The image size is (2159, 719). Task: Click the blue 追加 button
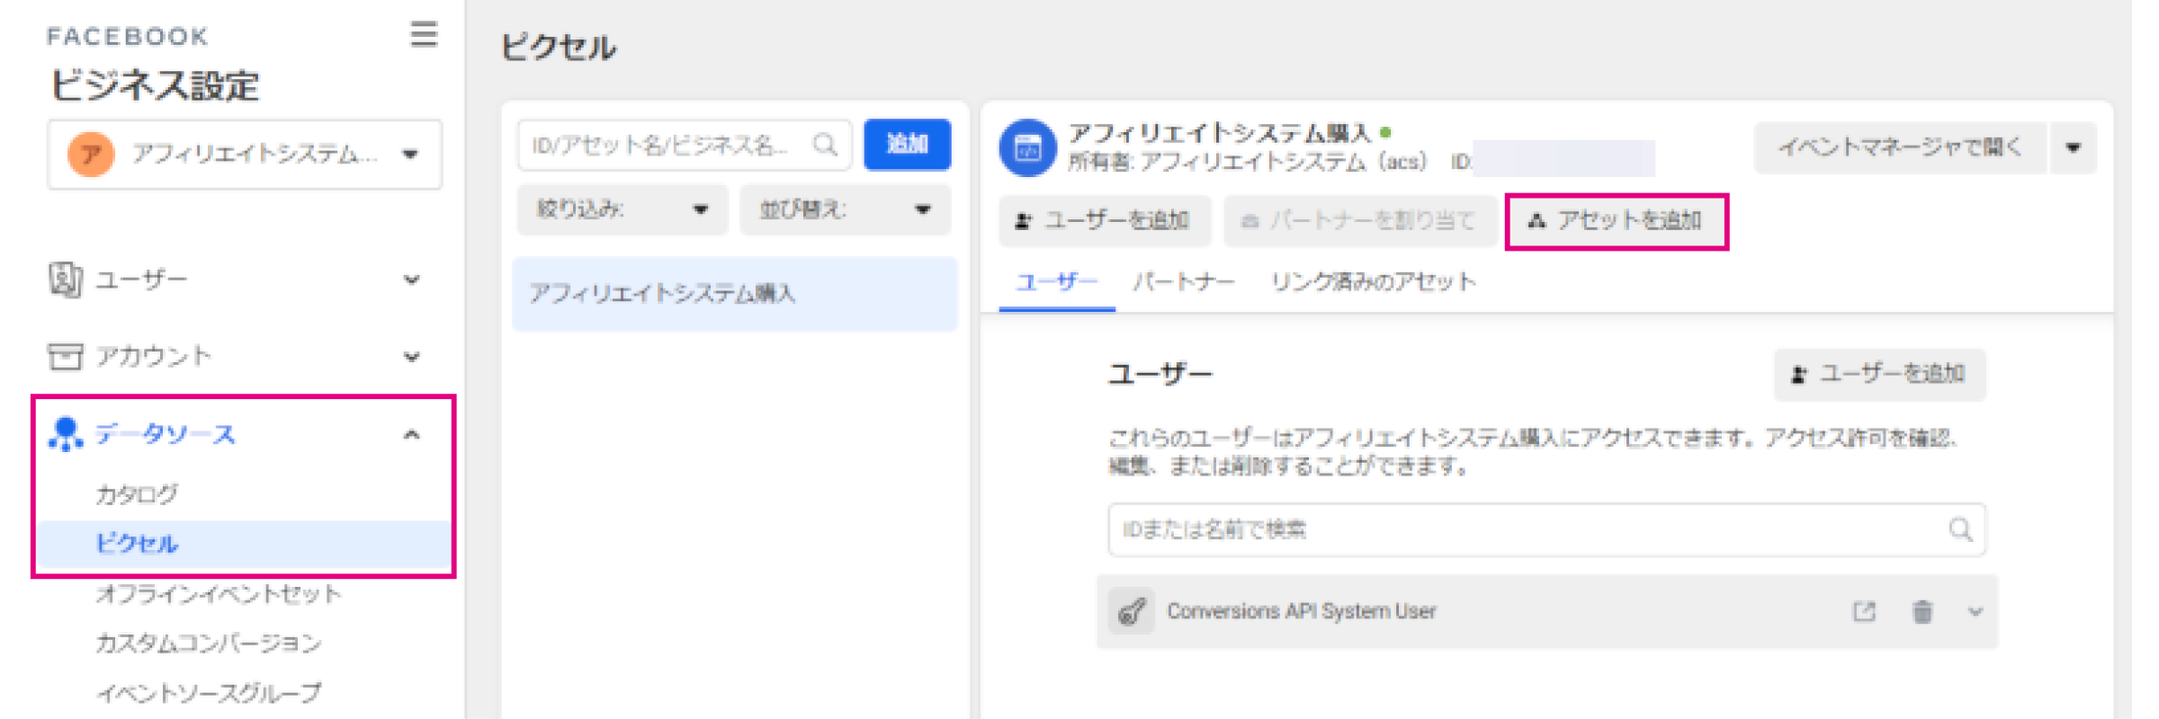[x=907, y=144]
